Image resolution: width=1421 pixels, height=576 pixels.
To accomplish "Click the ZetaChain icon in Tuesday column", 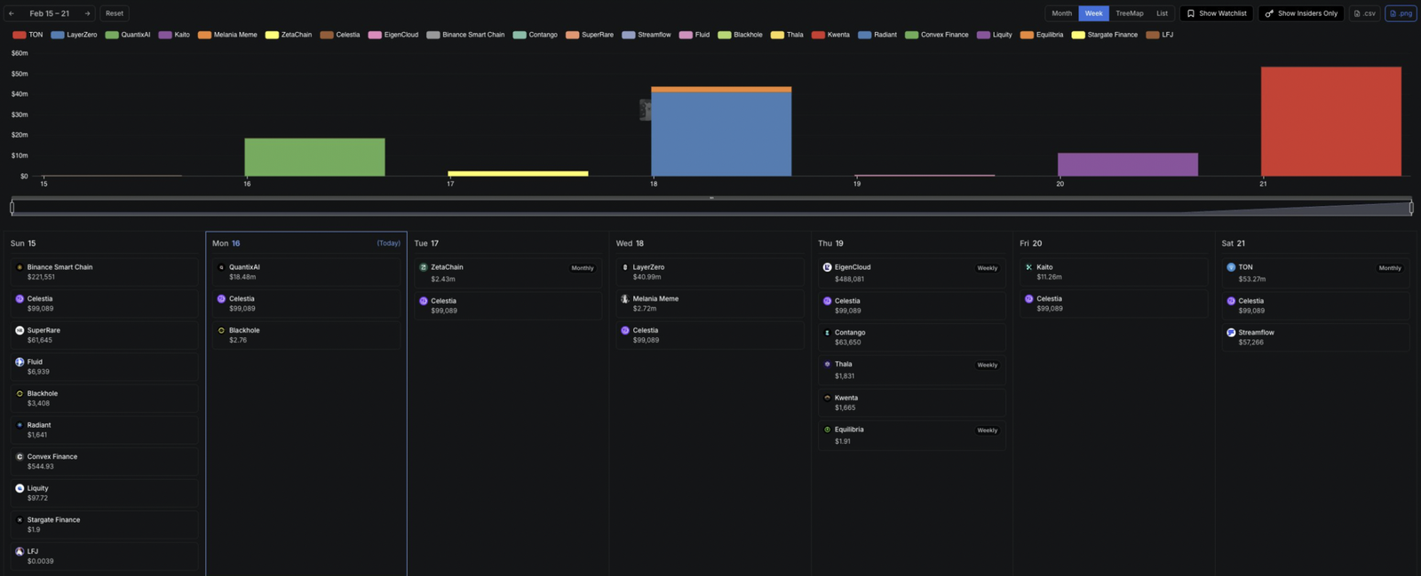I will [424, 267].
